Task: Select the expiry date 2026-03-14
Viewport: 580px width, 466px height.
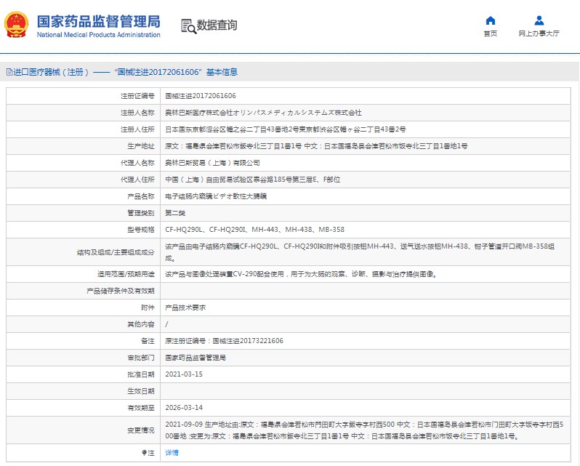Action: pos(184,408)
